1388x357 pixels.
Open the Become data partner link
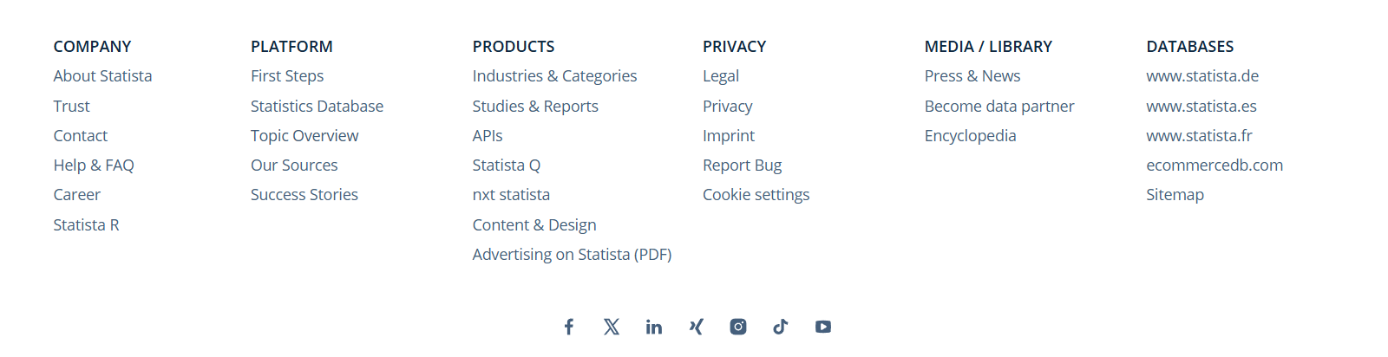(999, 107)
